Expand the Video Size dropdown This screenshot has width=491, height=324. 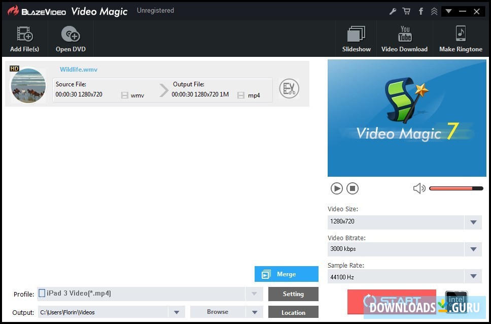[x=473, y=222]
